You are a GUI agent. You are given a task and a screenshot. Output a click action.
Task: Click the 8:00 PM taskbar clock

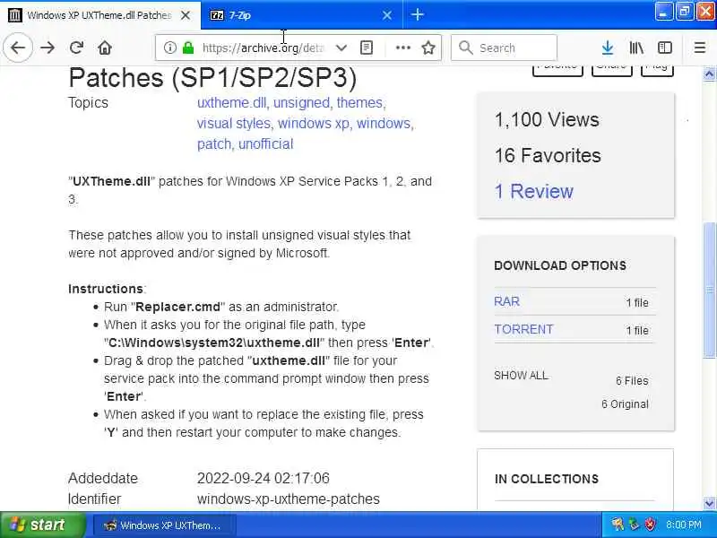(x=683, y=525)
